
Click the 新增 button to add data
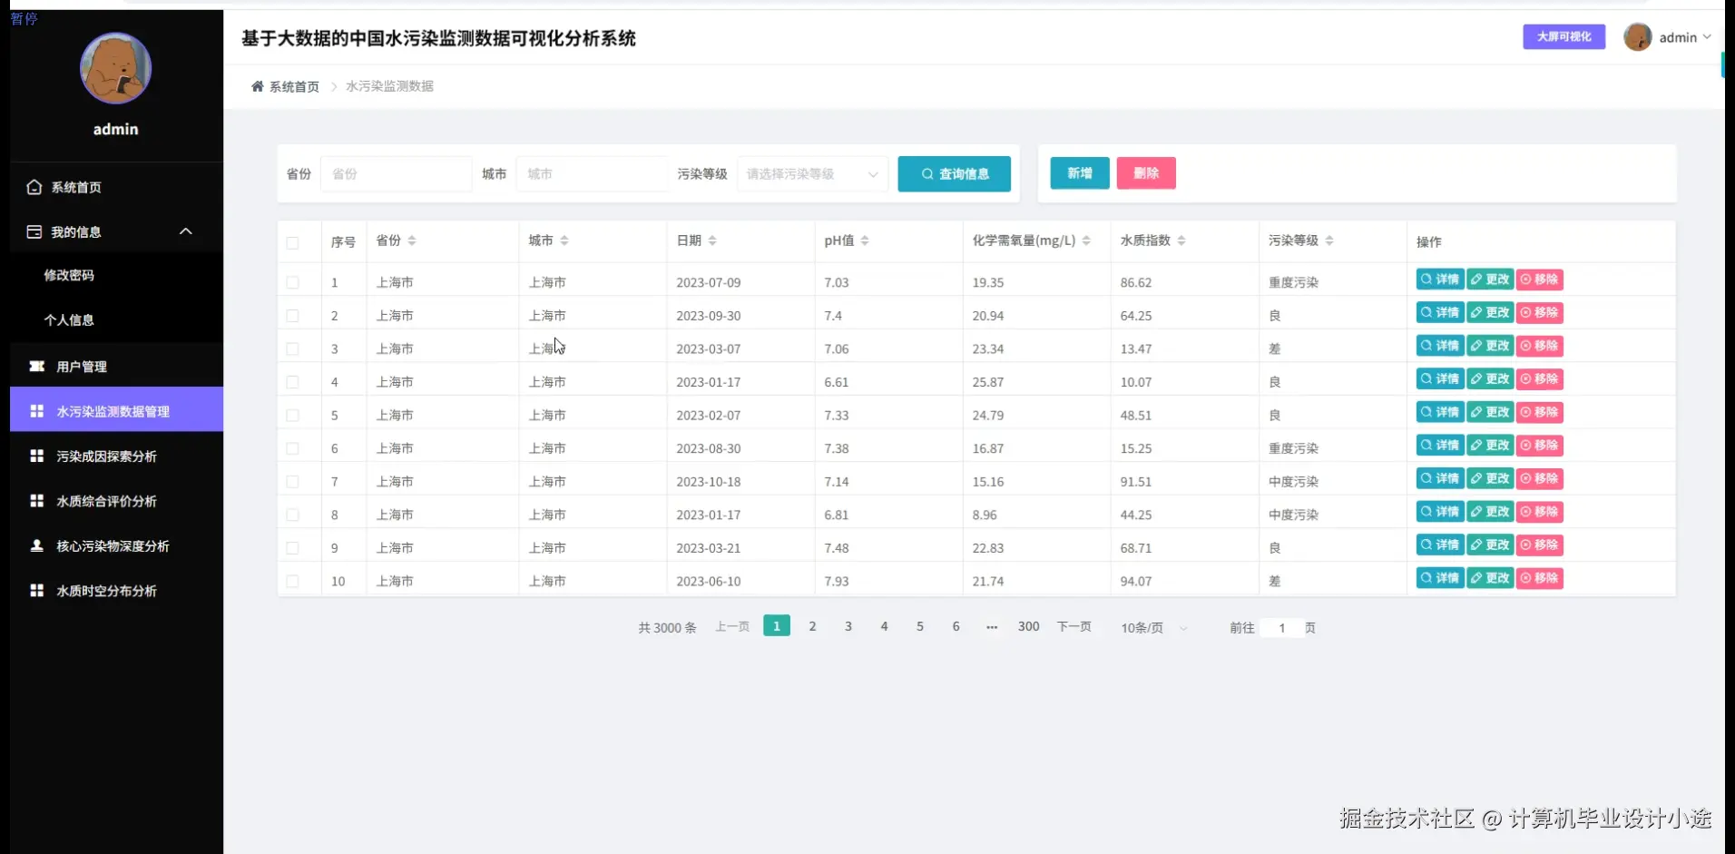(x=1078, y=173)
